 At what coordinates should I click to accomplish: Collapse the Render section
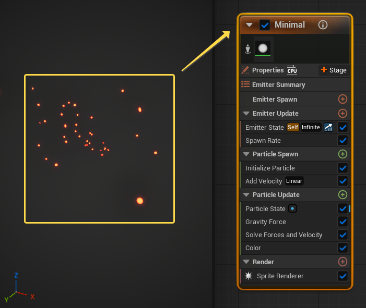coord(246,262)
